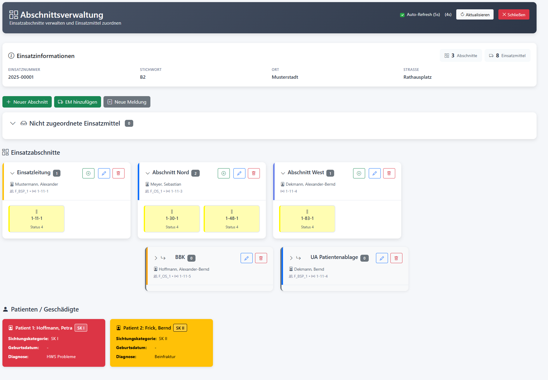Delete UA Patientenablage using trash icon

(396, 258)
